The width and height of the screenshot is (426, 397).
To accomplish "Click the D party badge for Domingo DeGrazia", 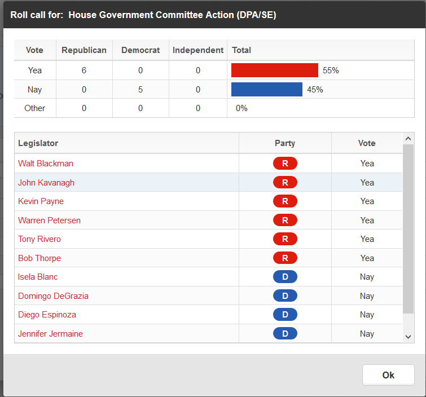I will click(285, 295).
